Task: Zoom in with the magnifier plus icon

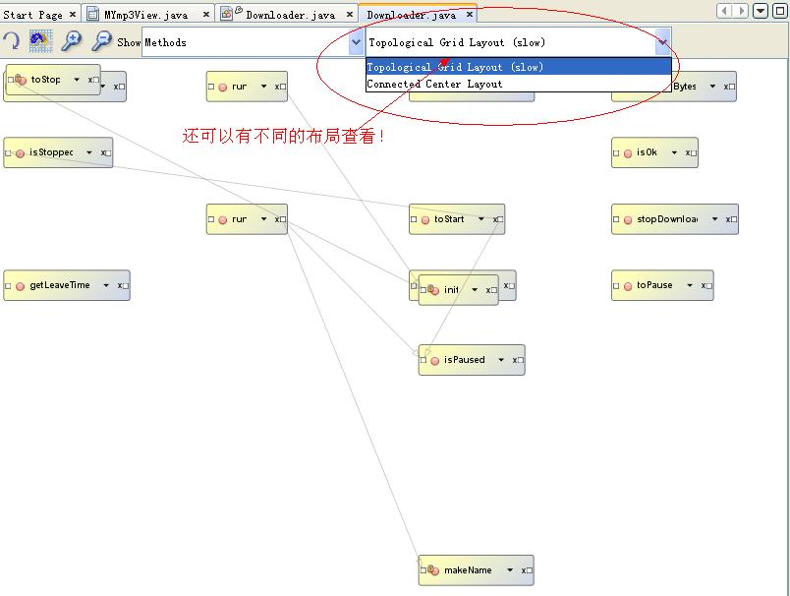Action: (71, 41)
